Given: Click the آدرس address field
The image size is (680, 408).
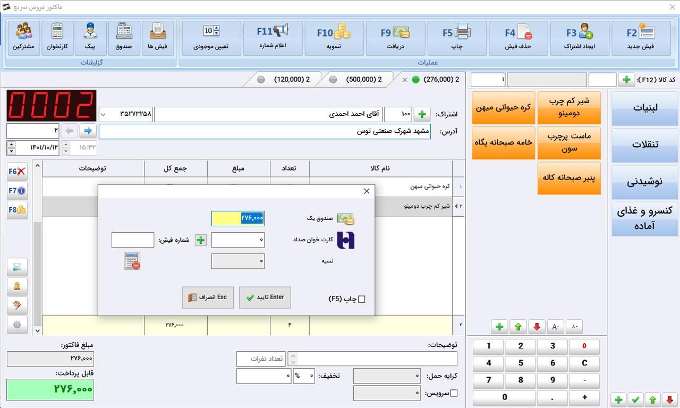Looking at the screenshot, I should point(265,131).
